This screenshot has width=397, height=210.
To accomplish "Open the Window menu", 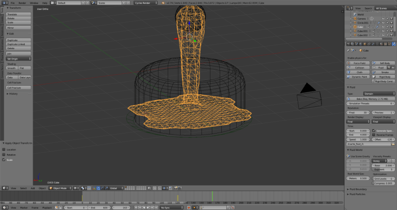I will tap(34, 3).
